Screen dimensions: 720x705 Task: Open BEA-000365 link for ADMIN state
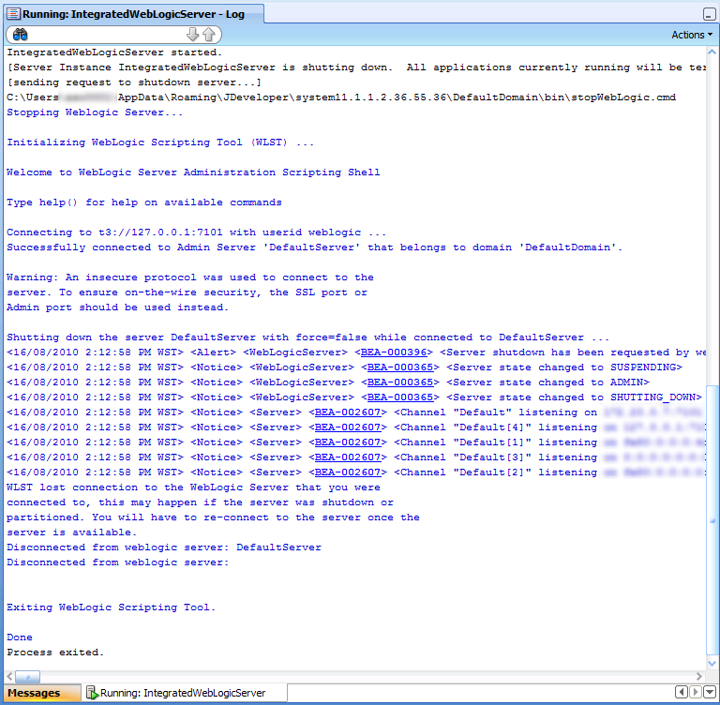click(400, 382)
